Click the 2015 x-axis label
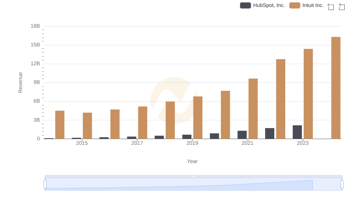The height and width of the screenshot is (201, 350). click(82, 143)
